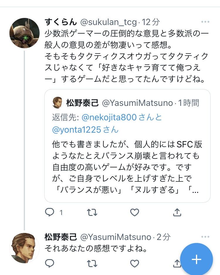Like the tweet by すくらん

point(134,212)
